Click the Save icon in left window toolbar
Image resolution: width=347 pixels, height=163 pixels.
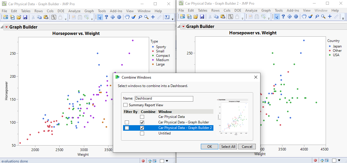(25, 17)
